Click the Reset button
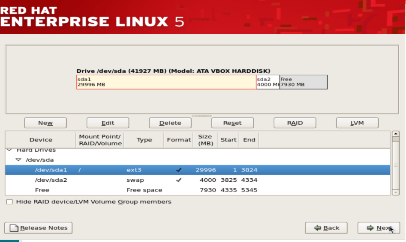Viewport: 406px width, 242px height. click(x=232, y=123)
